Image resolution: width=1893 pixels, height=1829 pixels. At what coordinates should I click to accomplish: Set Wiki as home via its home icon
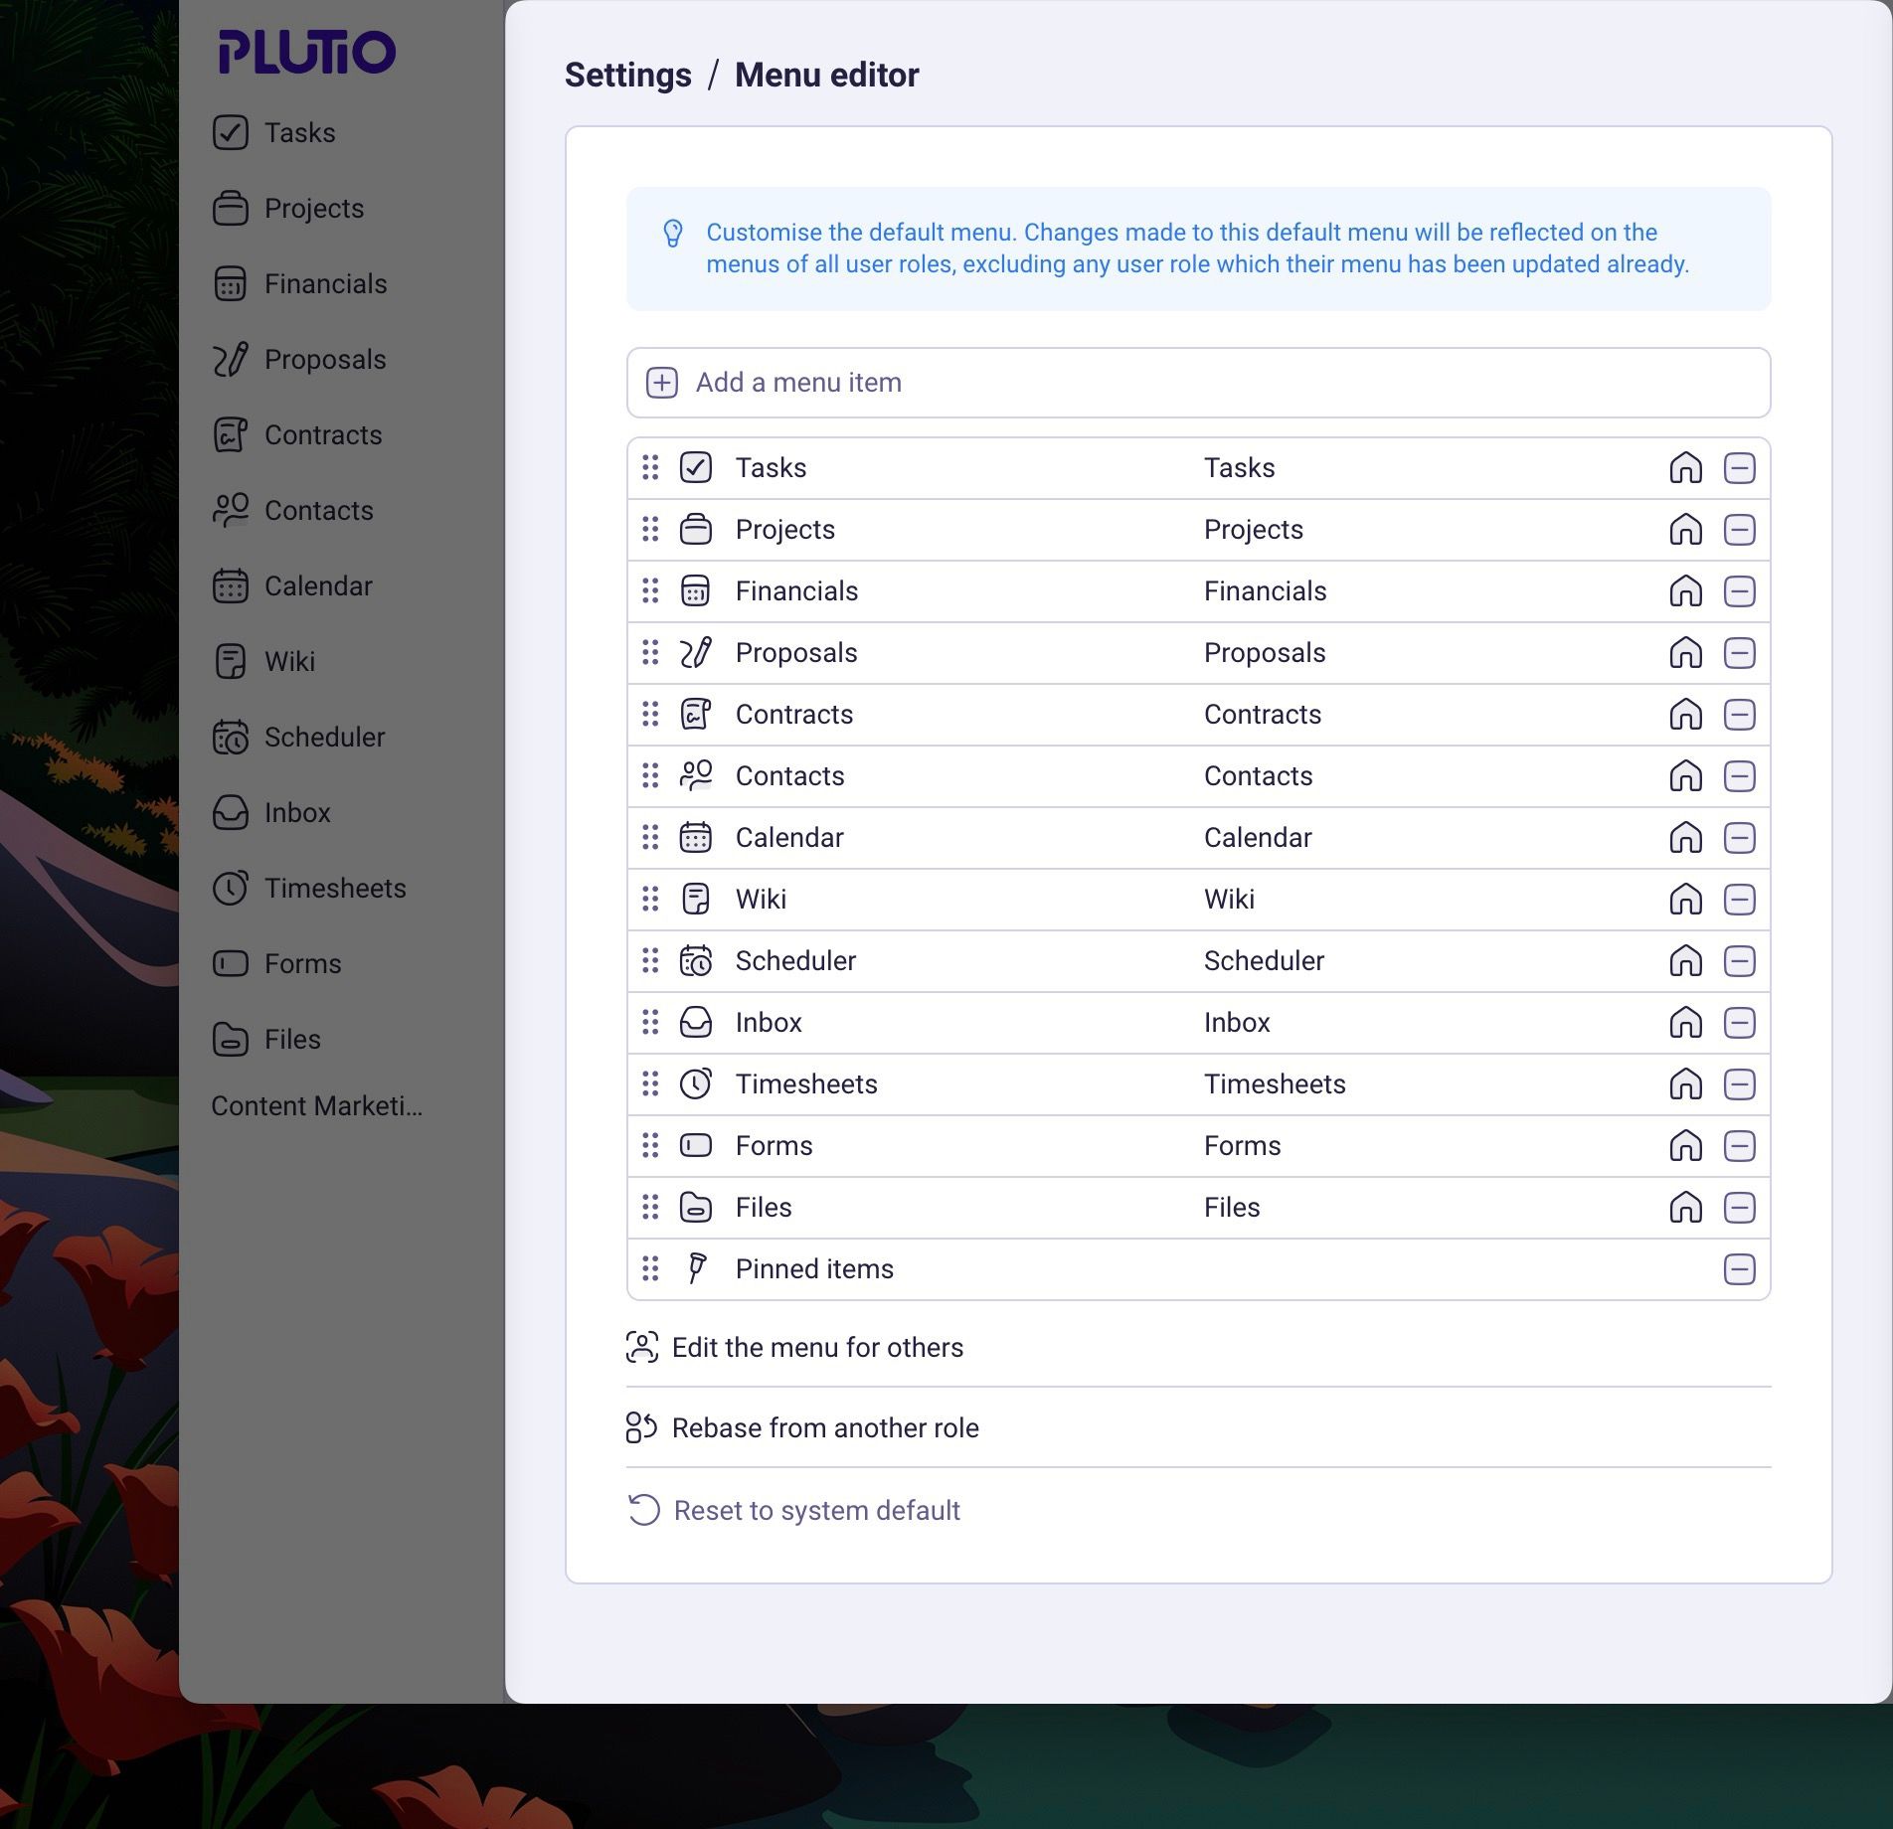[1685, 899]
